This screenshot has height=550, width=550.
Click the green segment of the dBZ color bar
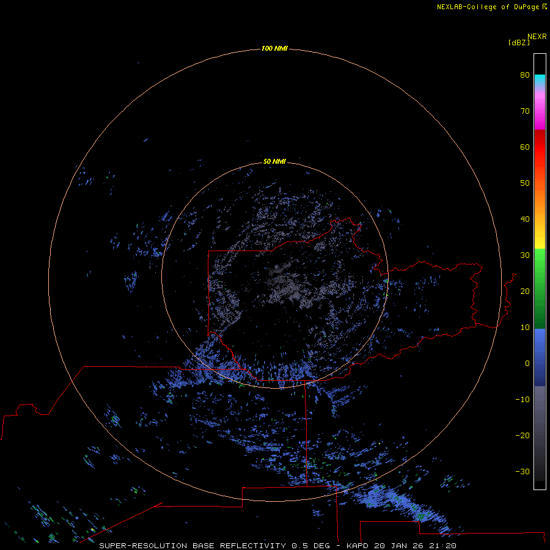click(540, 288)
